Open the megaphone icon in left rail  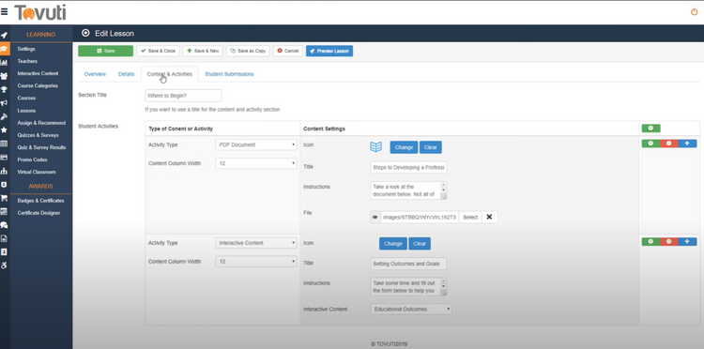tap(4, 103)
